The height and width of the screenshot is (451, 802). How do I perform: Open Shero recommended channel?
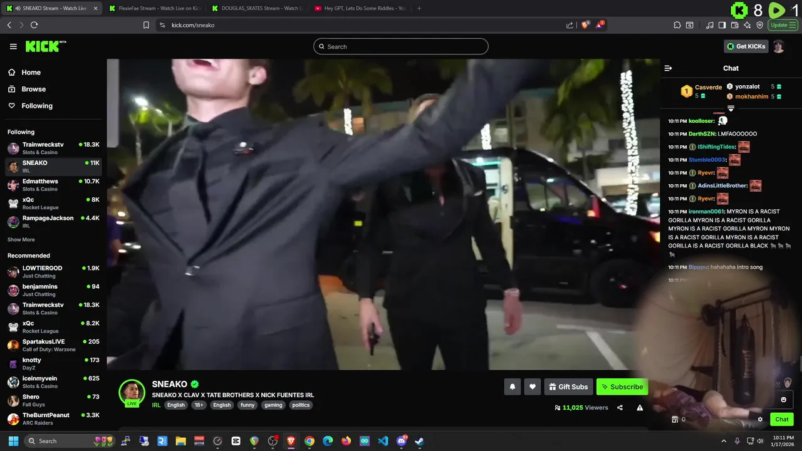pos(53,400)
